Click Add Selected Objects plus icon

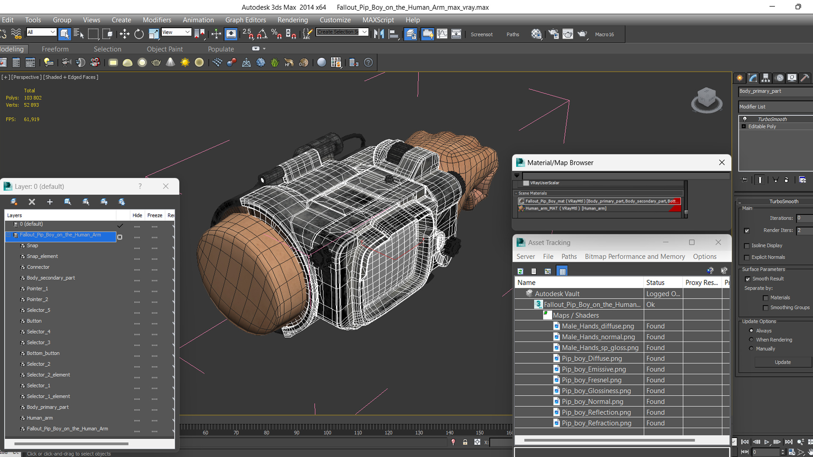(x=50, y=202)
